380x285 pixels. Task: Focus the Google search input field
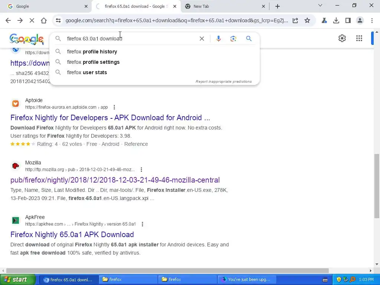(x=131, y=39)
